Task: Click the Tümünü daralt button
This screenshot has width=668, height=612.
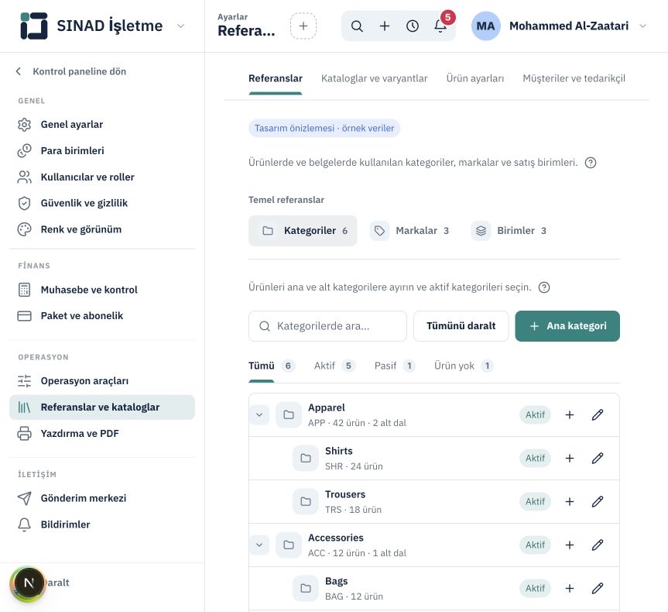Action: (461, 326)
